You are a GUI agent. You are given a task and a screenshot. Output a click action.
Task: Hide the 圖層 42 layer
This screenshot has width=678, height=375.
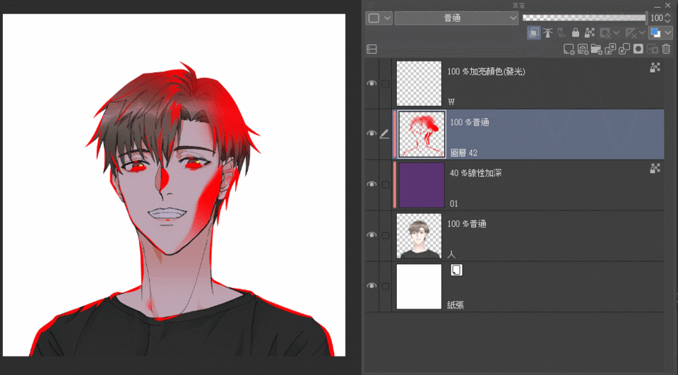click(371, 133)
